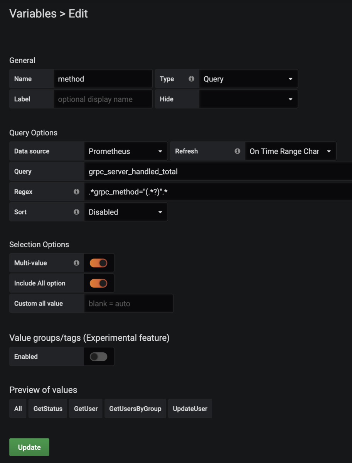The height and width of the screenshot is (463, 352).
Task: Click the green Update button
Action: 29,447
